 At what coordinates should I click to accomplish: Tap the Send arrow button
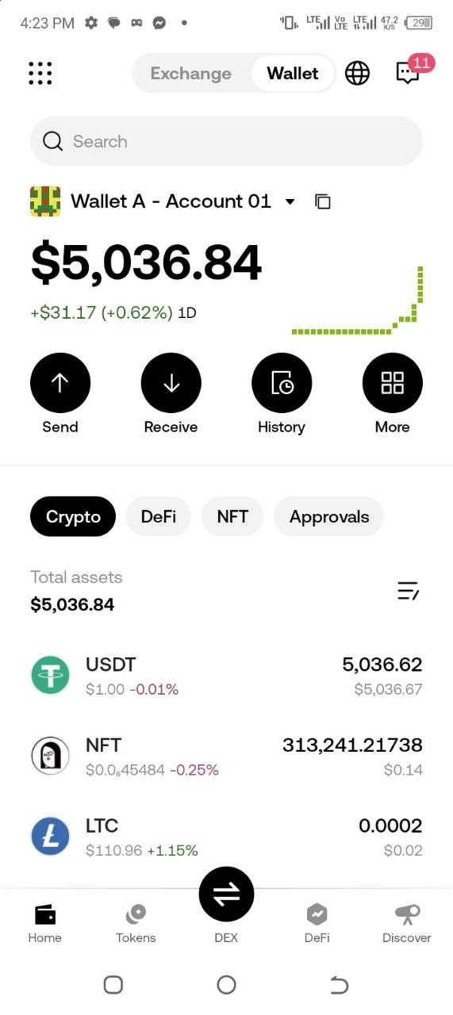click(x=60, y=383)
